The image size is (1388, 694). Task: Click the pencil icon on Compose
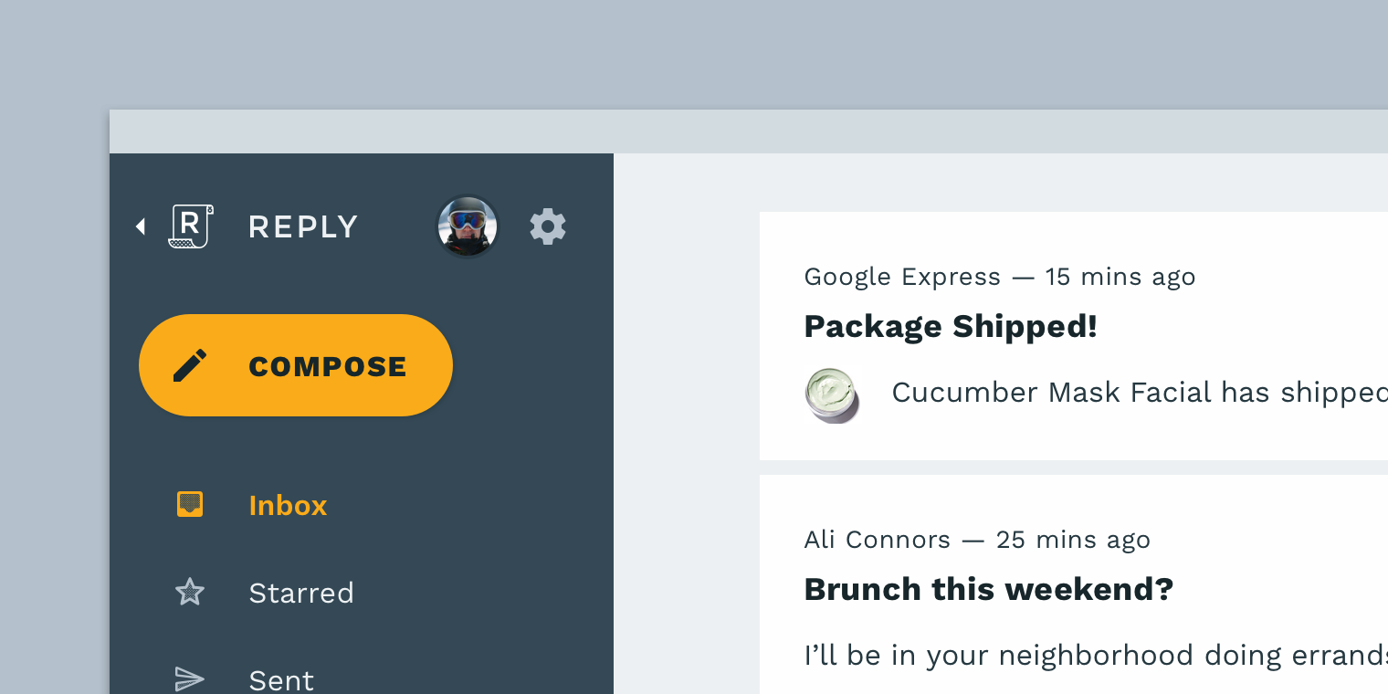click(190, 366)
